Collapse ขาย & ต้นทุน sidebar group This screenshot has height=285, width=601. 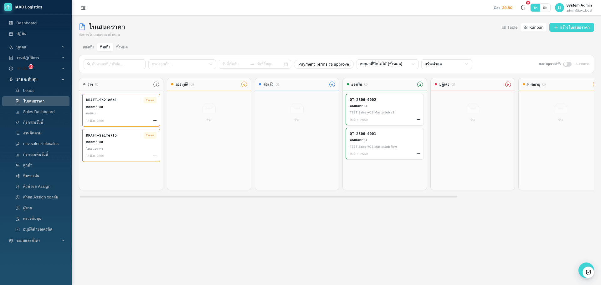tap(36, 79)
